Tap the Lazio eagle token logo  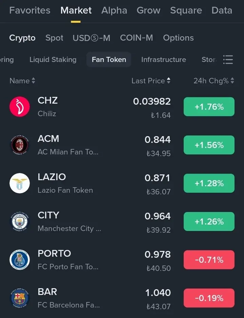20,183
